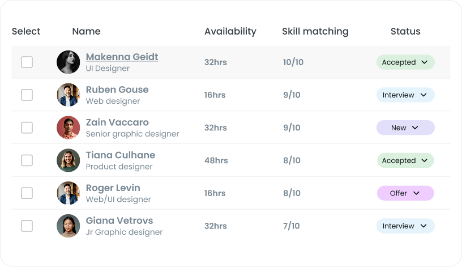Select the checkbox for Giana Vetrovs

[27, 226]
